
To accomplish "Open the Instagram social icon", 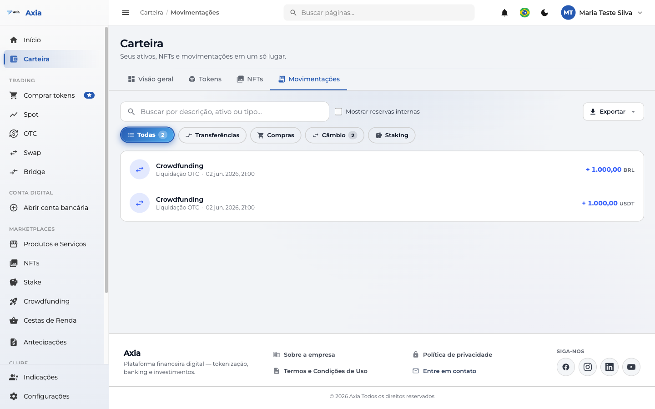I will click(x=588, y=367).
